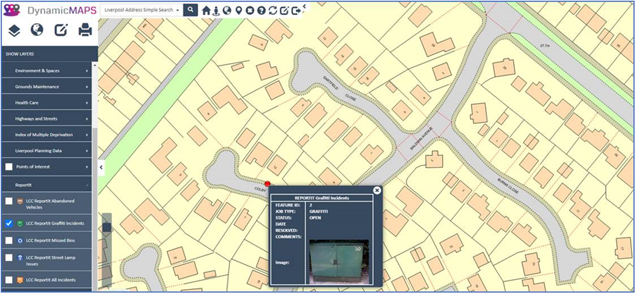Activate the street view person icon
This screenshot has height=294, width=636.
pyautogui.click(x=216, y=11)
